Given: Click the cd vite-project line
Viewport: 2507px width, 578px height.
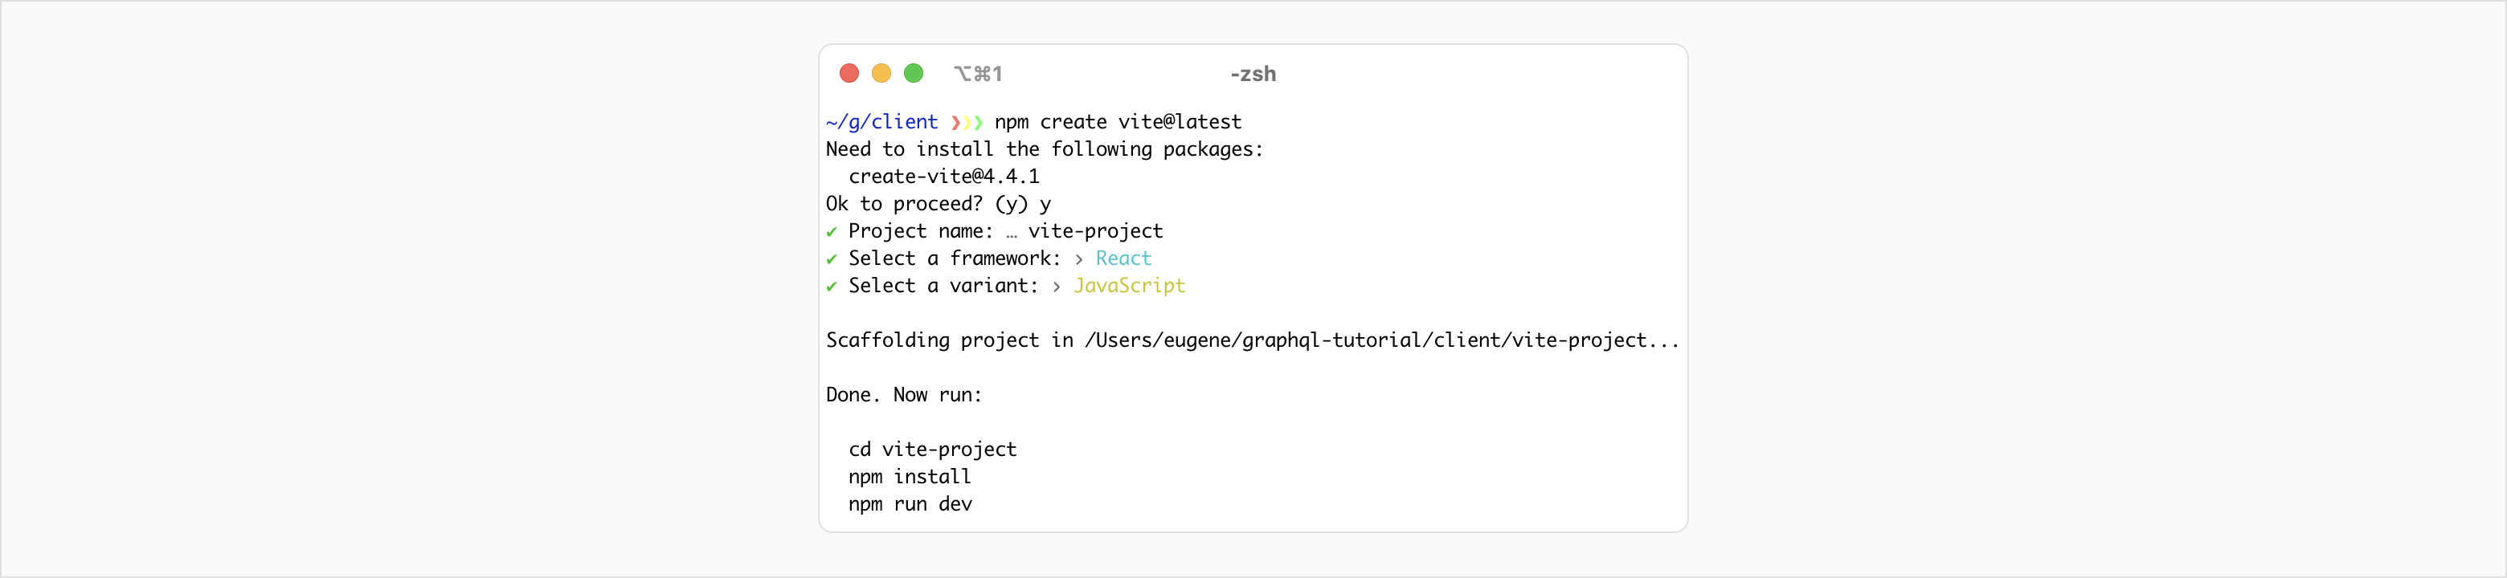Looking at the screenshot, I should click(x=931, y=450).
